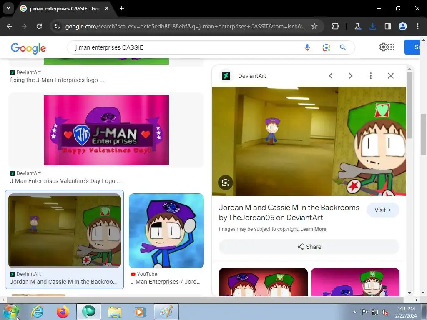
Task: Launch Firefox from the taskbar
Action: (63, 312)
